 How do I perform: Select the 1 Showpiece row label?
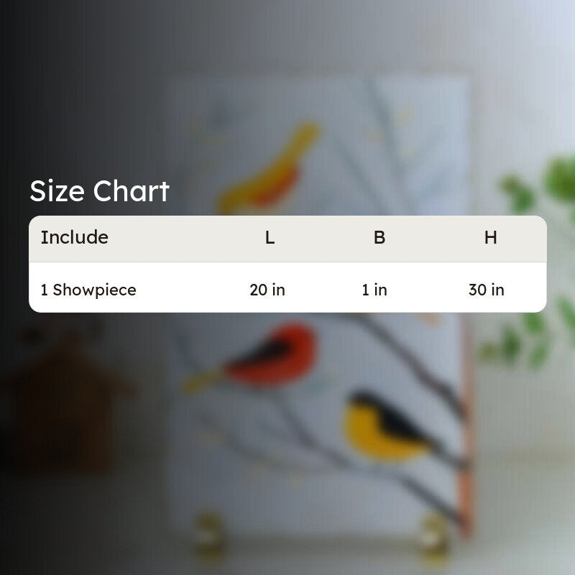88,290
